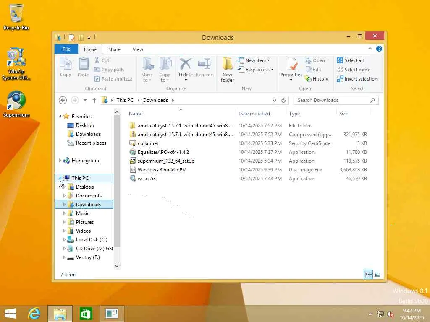Viewport: 430px width, 322px height.
Task: Click navigation pane scroll down arrow
Action: point(117,266)
